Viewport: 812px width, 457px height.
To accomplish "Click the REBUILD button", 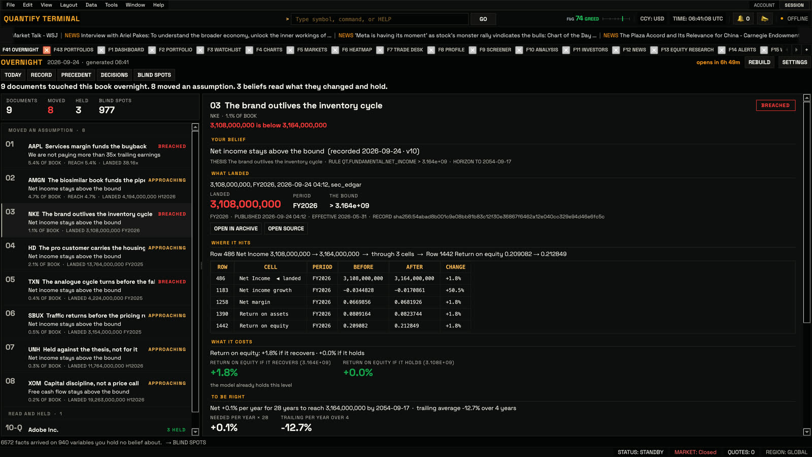I will pos(759,62).
